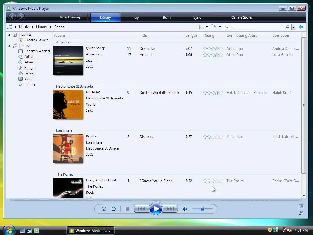Switch to full screen view icon
Screen dimensions: 313x235
[x=301, y=206]
